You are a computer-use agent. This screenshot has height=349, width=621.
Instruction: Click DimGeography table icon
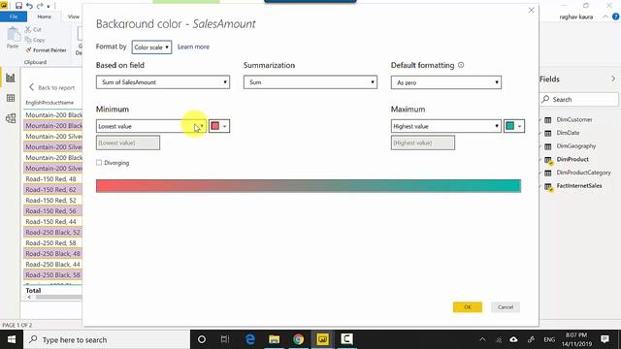pos(547,146)
